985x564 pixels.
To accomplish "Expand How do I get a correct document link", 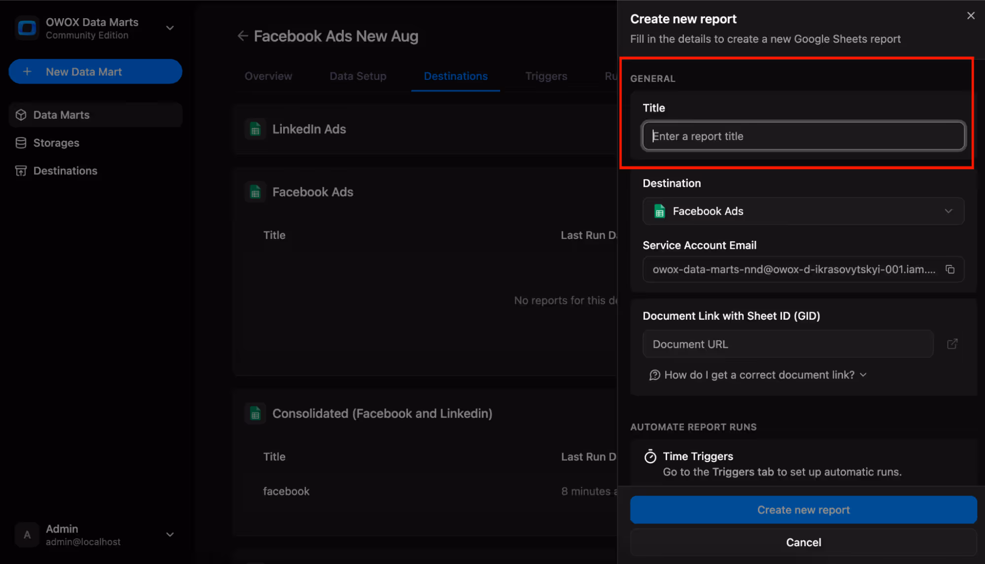I will click(x=758, y=375).
